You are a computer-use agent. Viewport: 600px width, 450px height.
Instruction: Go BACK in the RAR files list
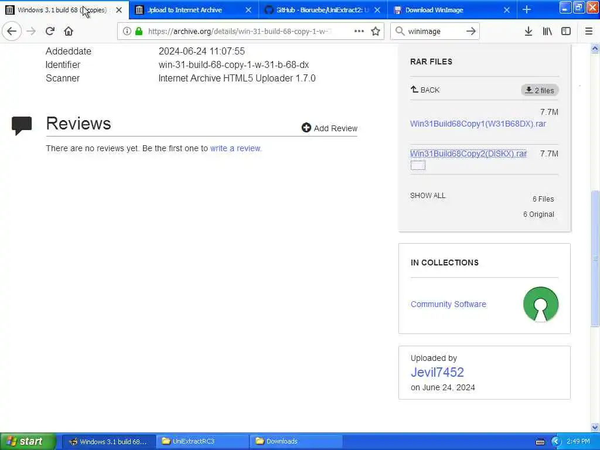click(x=425, y=90)
